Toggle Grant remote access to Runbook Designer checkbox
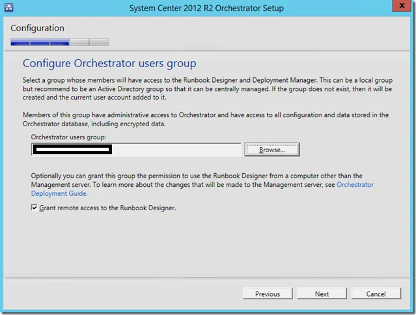 [x=35, y=208]
